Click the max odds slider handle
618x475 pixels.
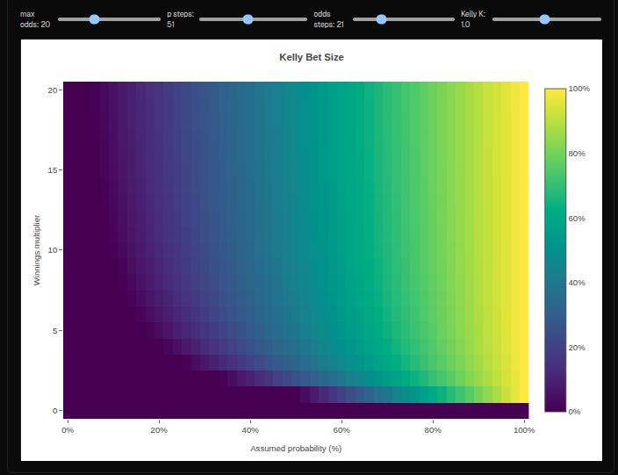[x=95, y=19]
